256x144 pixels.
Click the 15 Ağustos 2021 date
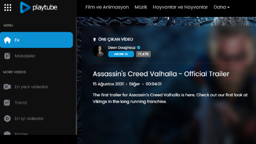click(108, 84)
